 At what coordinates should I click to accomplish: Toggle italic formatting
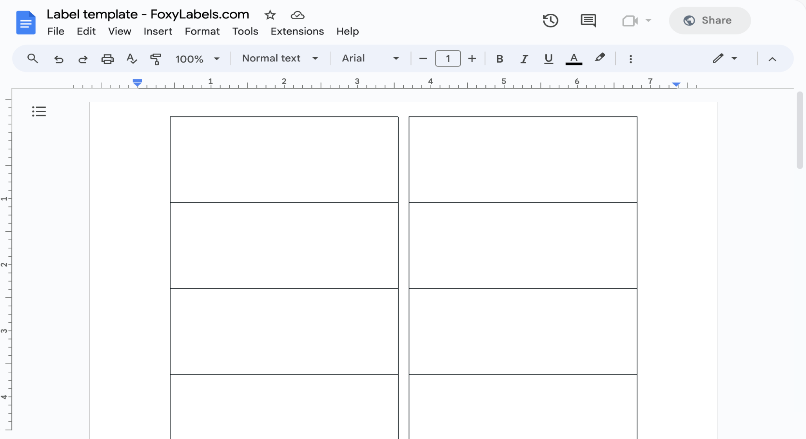[x=524, y=59]
